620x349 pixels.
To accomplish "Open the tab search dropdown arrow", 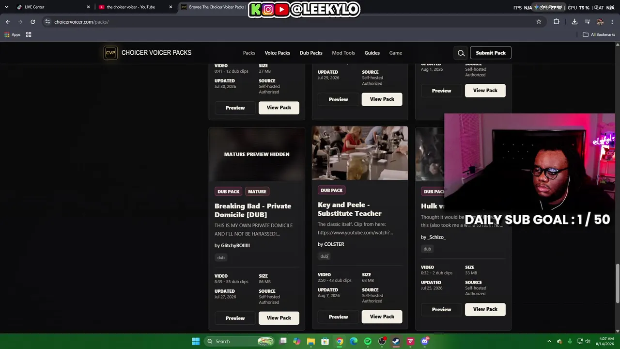I will click(x=6, y=7).
